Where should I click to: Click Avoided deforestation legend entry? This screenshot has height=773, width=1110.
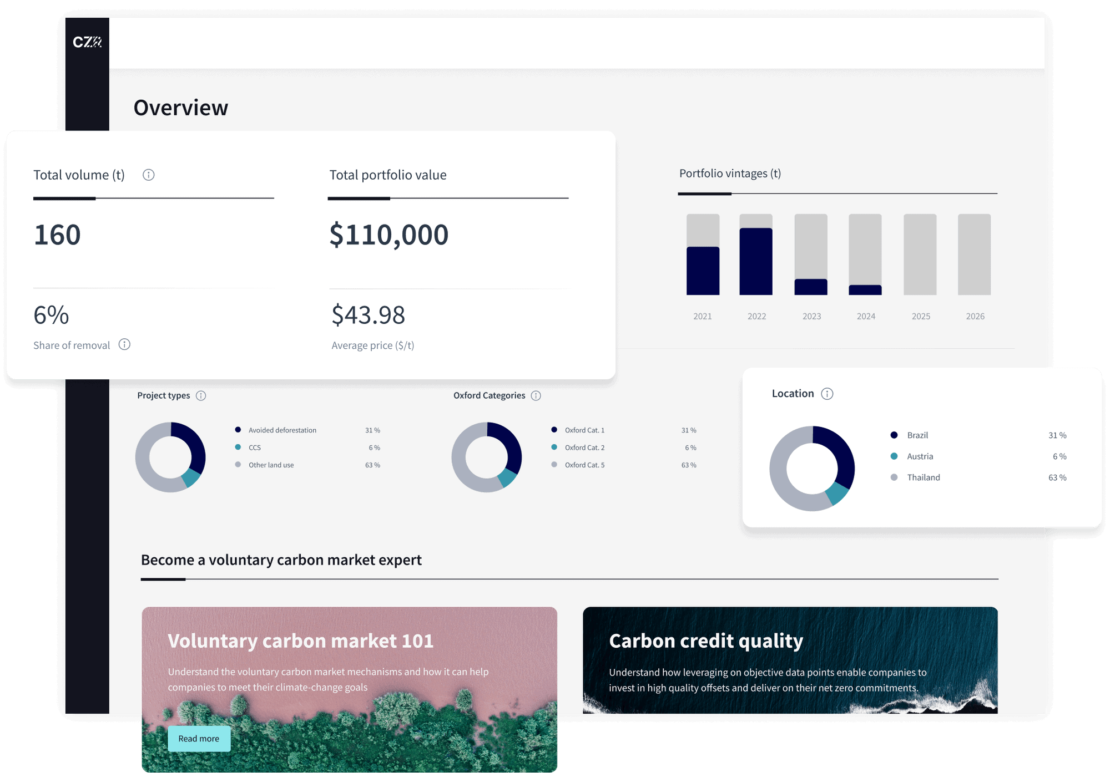[x=282, y=430]
